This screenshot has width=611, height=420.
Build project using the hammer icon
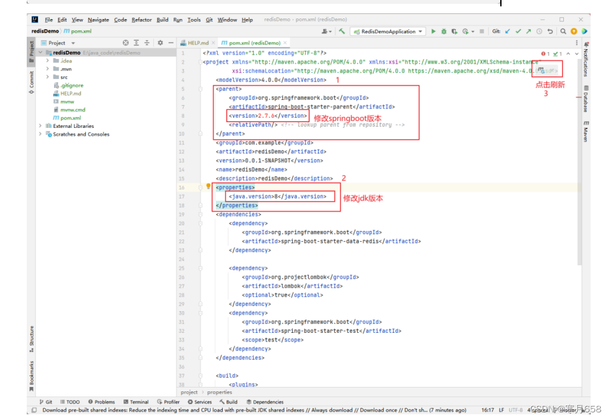click(342, 31)
